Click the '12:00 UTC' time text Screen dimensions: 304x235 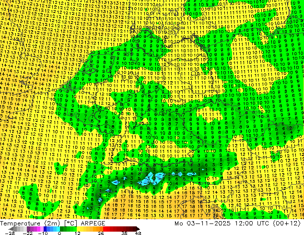click(x=252, y=223)
